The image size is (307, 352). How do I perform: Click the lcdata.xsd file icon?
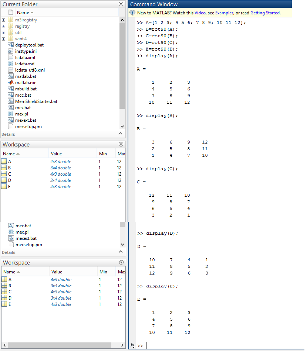pyautogui.click(x=11, y=64)
